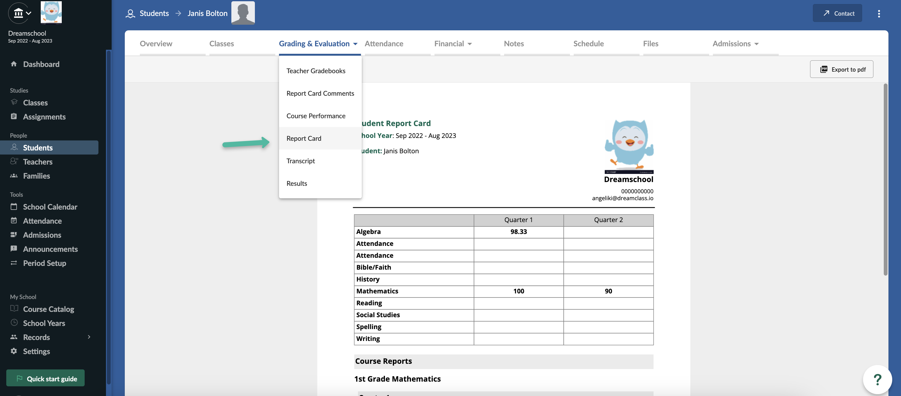Click the Contact button
The image size is (901, 396).
pos(837,13)
